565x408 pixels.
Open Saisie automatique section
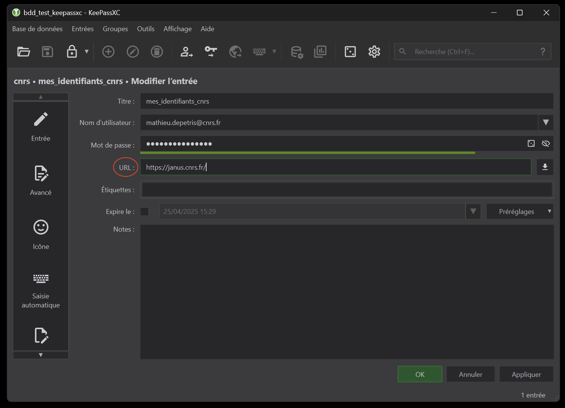tap(41, 291)
